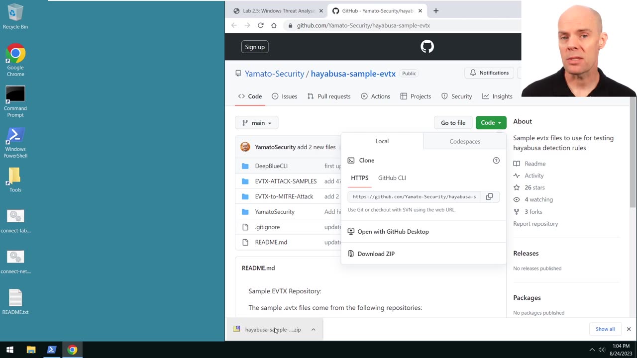The image size is (637, 358).
Task: Copy the HTTPS clone URL
Action: (489, 196)
